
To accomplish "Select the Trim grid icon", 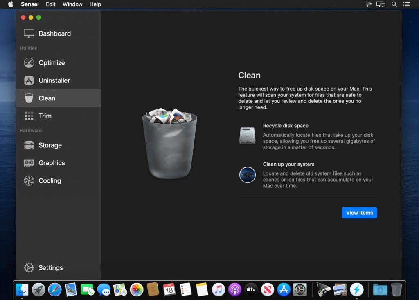I will click(x=29, y=116).
